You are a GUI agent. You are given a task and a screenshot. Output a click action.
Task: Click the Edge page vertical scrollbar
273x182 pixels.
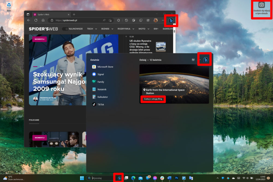[x=174, y=31]
